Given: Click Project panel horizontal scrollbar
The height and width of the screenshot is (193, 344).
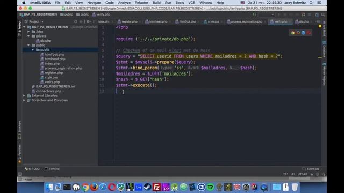Looking at the screenshot, I should [41, 165].
